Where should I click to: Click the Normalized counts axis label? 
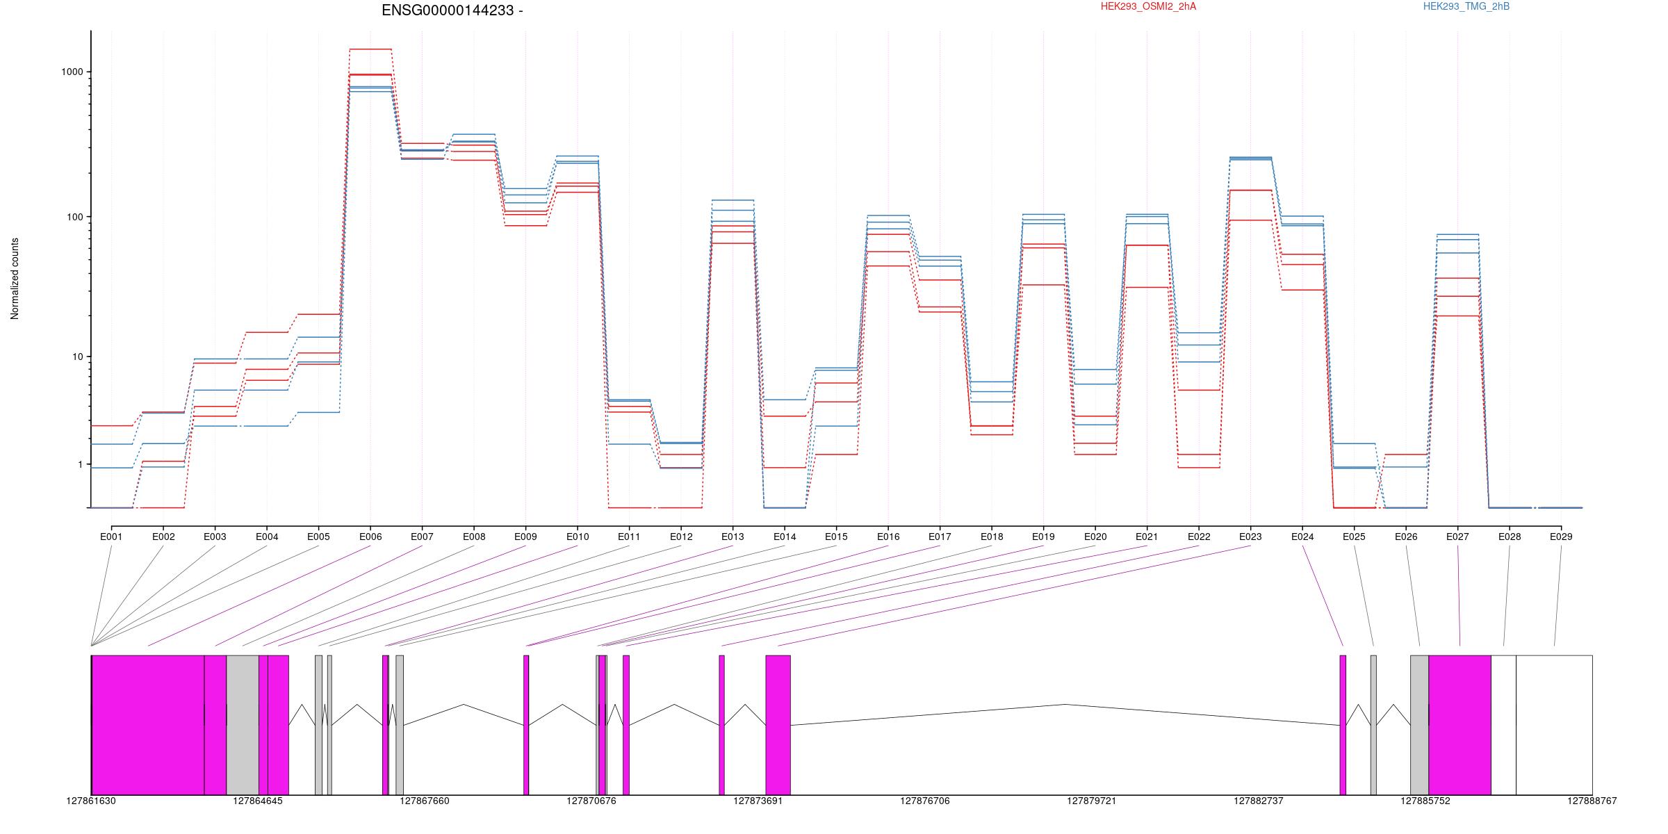coord(15,279)
